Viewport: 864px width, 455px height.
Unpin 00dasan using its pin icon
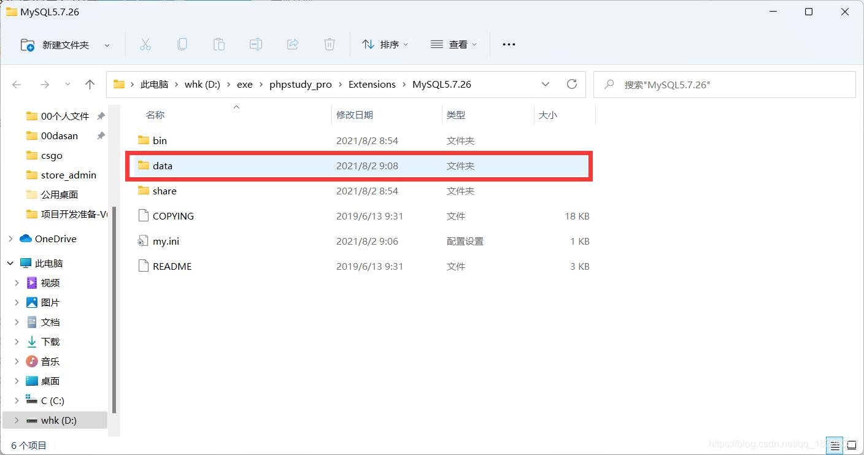(101, 136)
